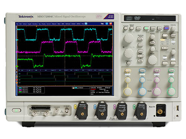
Task: Push the Autoset button
Action: (126, 28)
